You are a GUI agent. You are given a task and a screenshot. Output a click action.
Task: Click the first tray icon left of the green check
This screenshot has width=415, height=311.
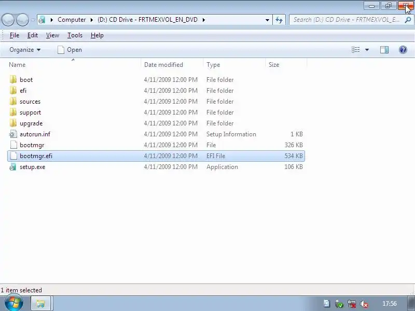[326, 304]
